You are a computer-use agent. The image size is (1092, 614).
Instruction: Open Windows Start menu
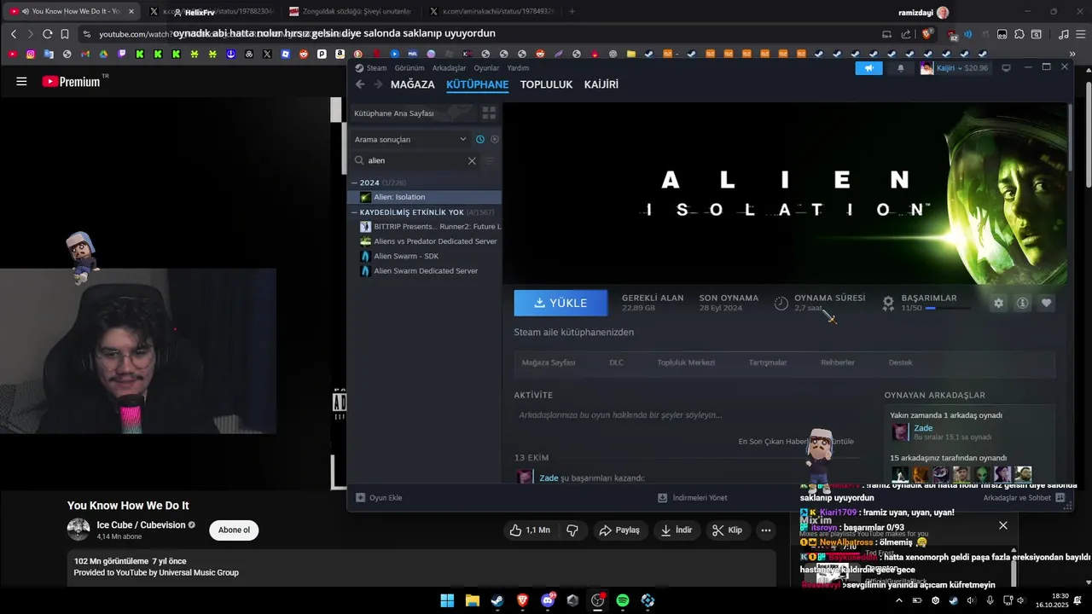pos(447,600)
